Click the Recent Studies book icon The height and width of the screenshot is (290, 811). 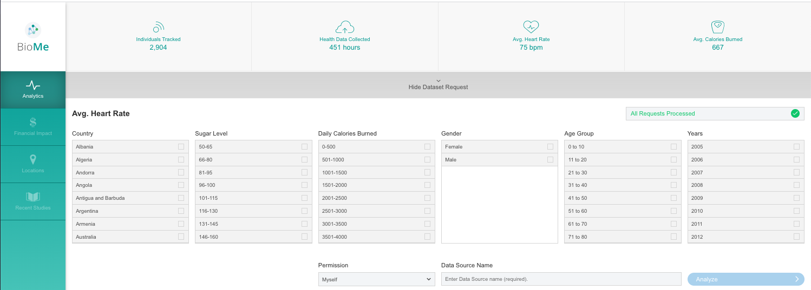coord(33,197)
